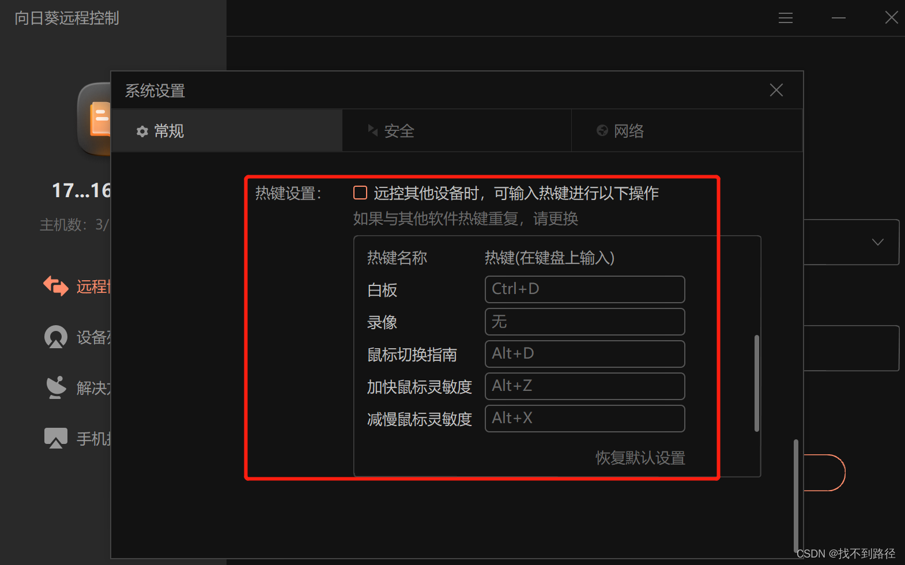Close the 向日葵远程控制 main window
The image size is (905, 565).
click(891, 18)
